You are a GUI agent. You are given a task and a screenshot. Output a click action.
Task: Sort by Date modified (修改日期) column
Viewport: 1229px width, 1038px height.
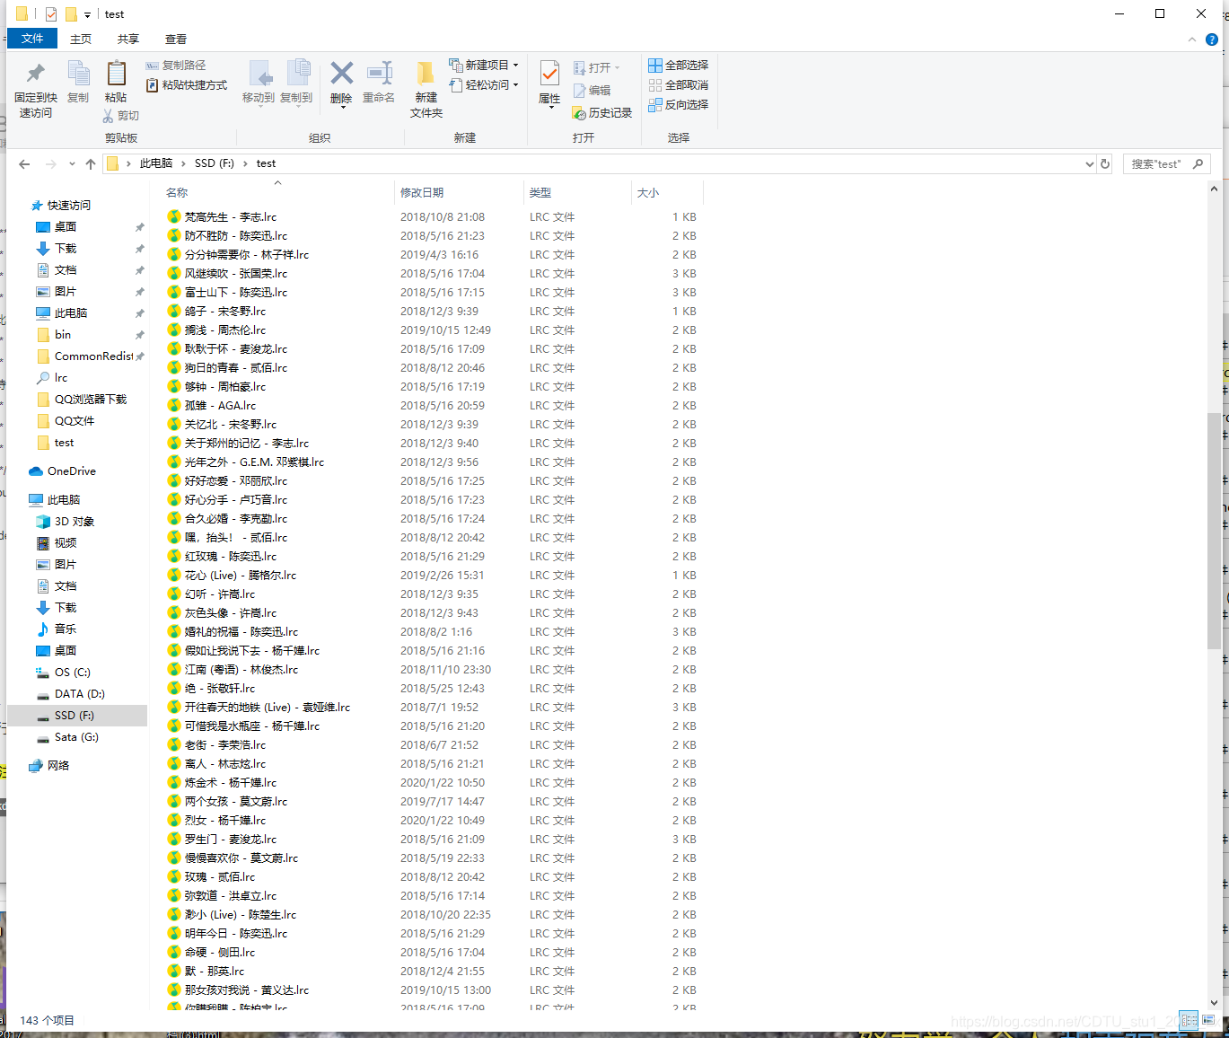point(422,193)
